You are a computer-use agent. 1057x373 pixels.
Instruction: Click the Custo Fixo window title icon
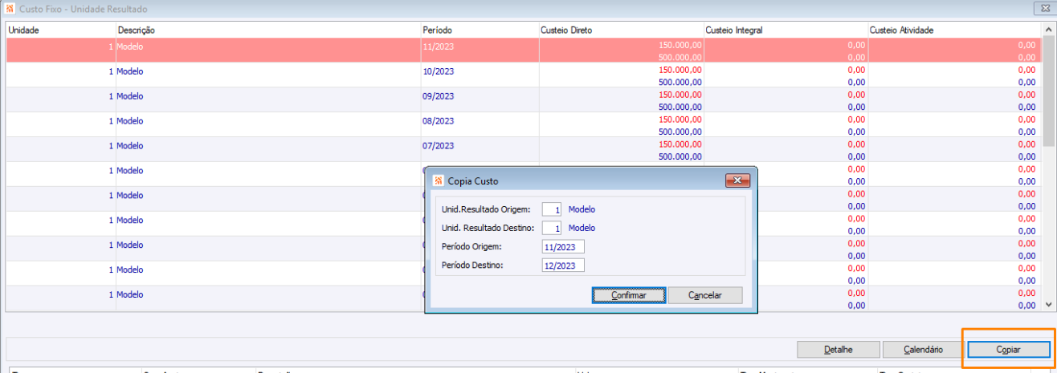[10, 8]
